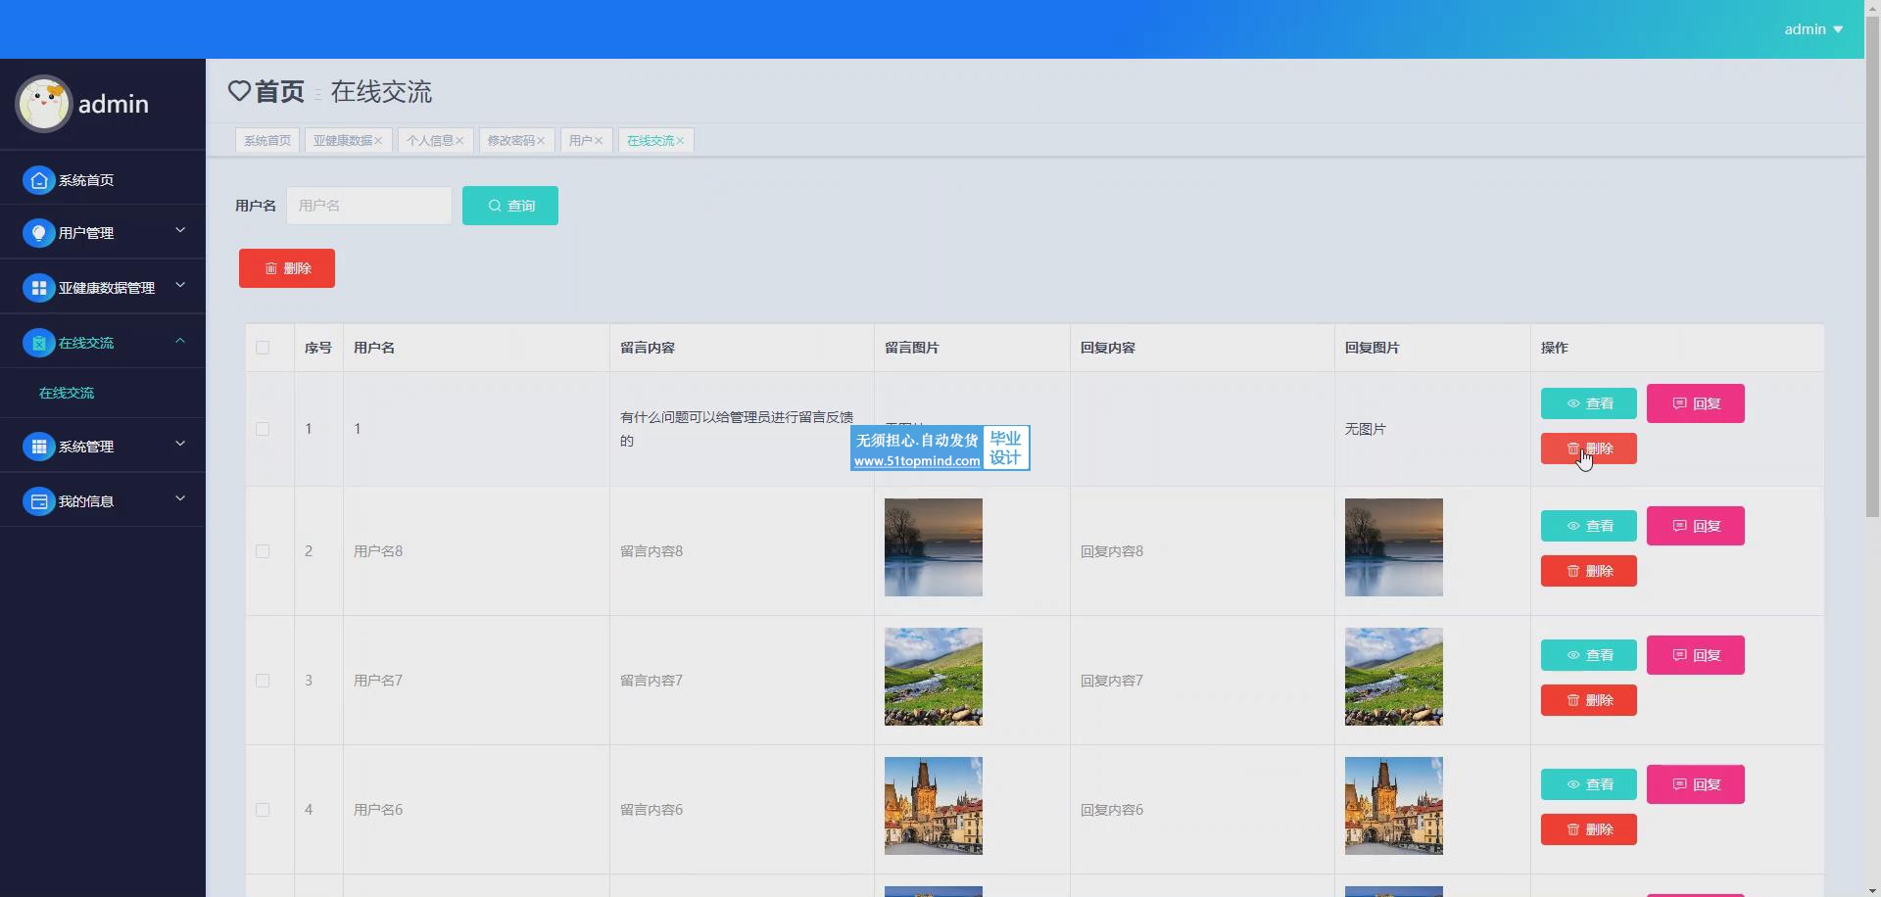The width and height of the screenshot is (1881, 897).
Task: View the 用户名7 row with 查看
Action: point(1589,655)
